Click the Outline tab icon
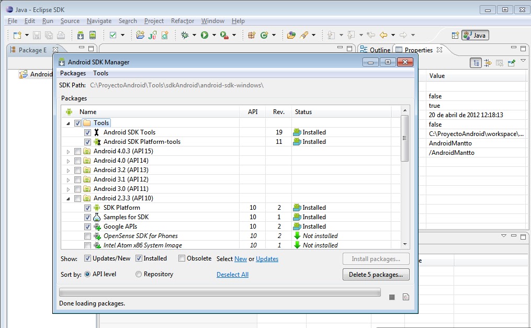This screenshot has width=531, height=328. [364, 50]
